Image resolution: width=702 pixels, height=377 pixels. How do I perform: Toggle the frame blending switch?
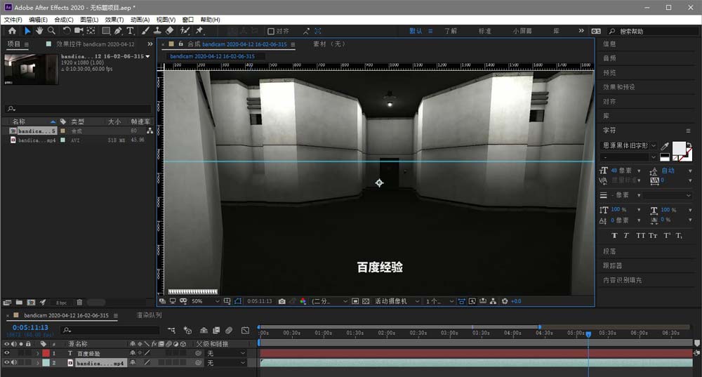pyautogui.click(x=216, y=331)
